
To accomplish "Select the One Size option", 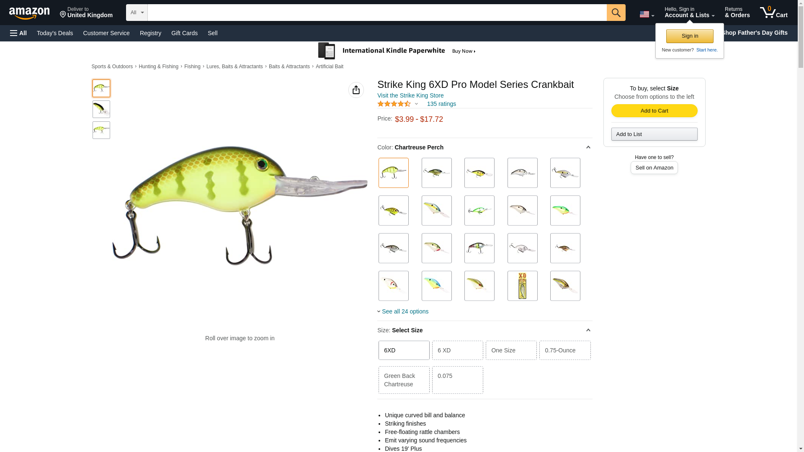I will click(511, 350).
